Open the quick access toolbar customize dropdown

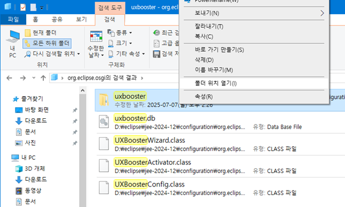42,8
